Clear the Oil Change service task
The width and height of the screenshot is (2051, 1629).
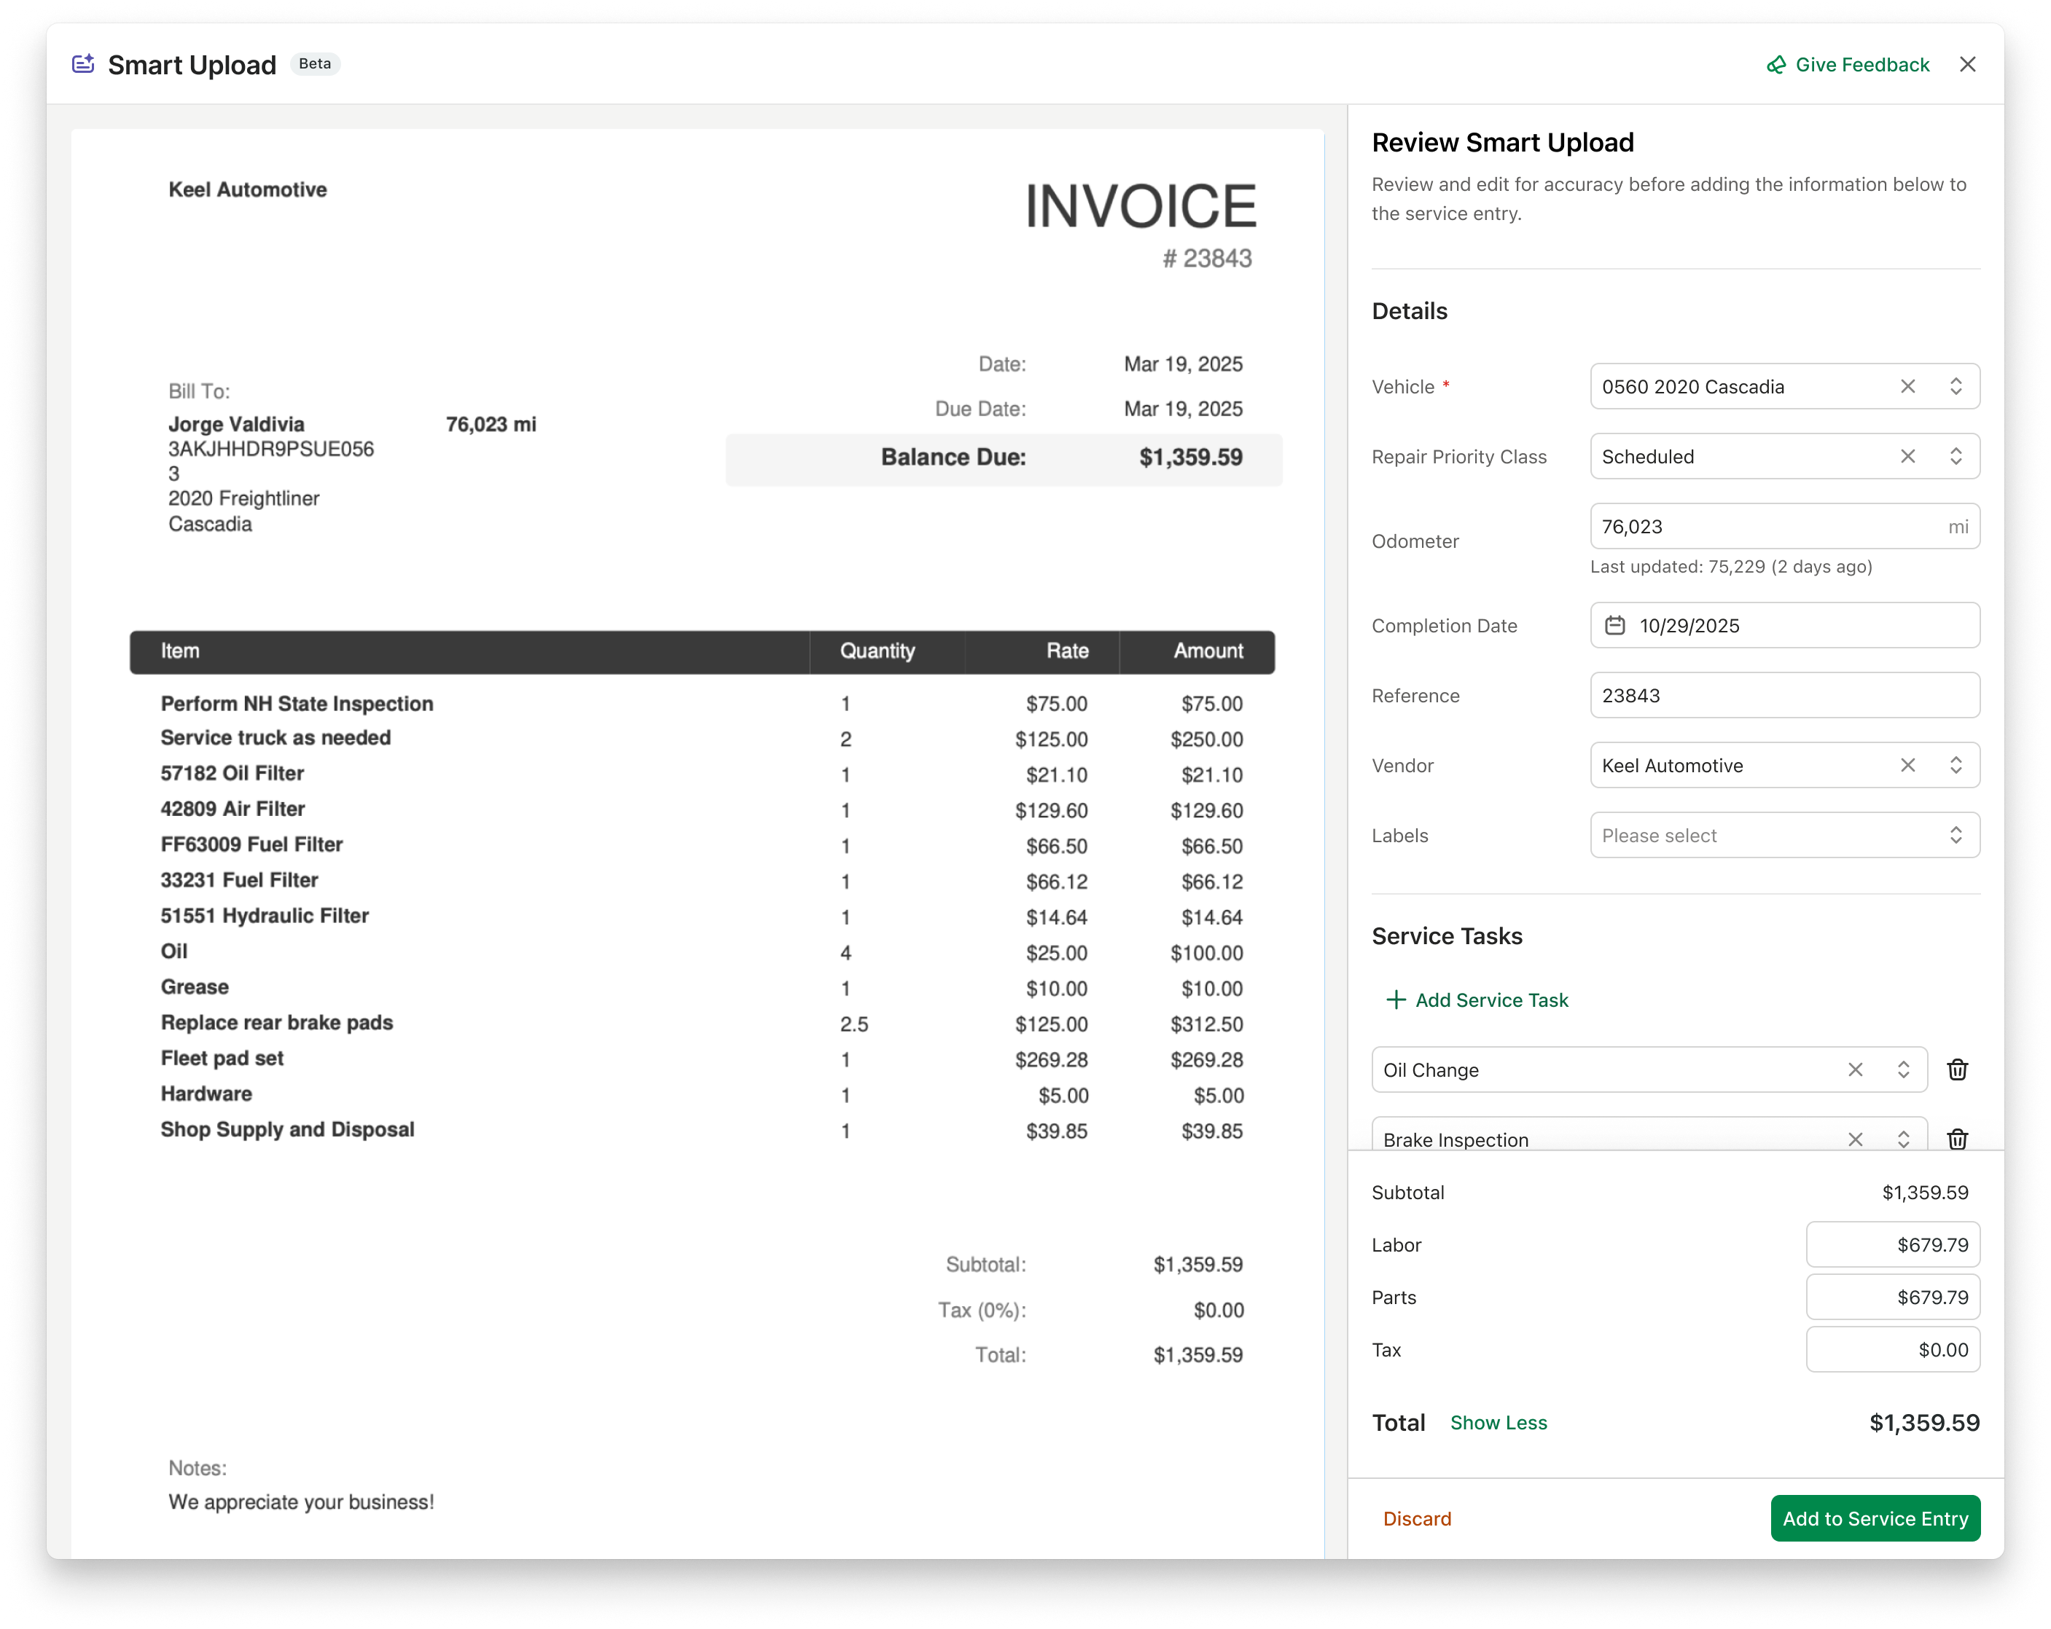(x=1855, y=1069)
